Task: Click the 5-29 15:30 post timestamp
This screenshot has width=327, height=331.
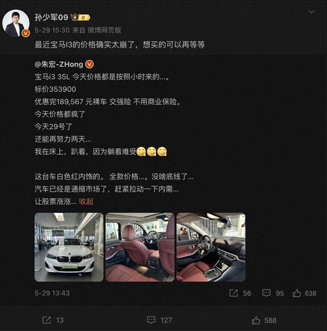Action: (x=52, y=30)
